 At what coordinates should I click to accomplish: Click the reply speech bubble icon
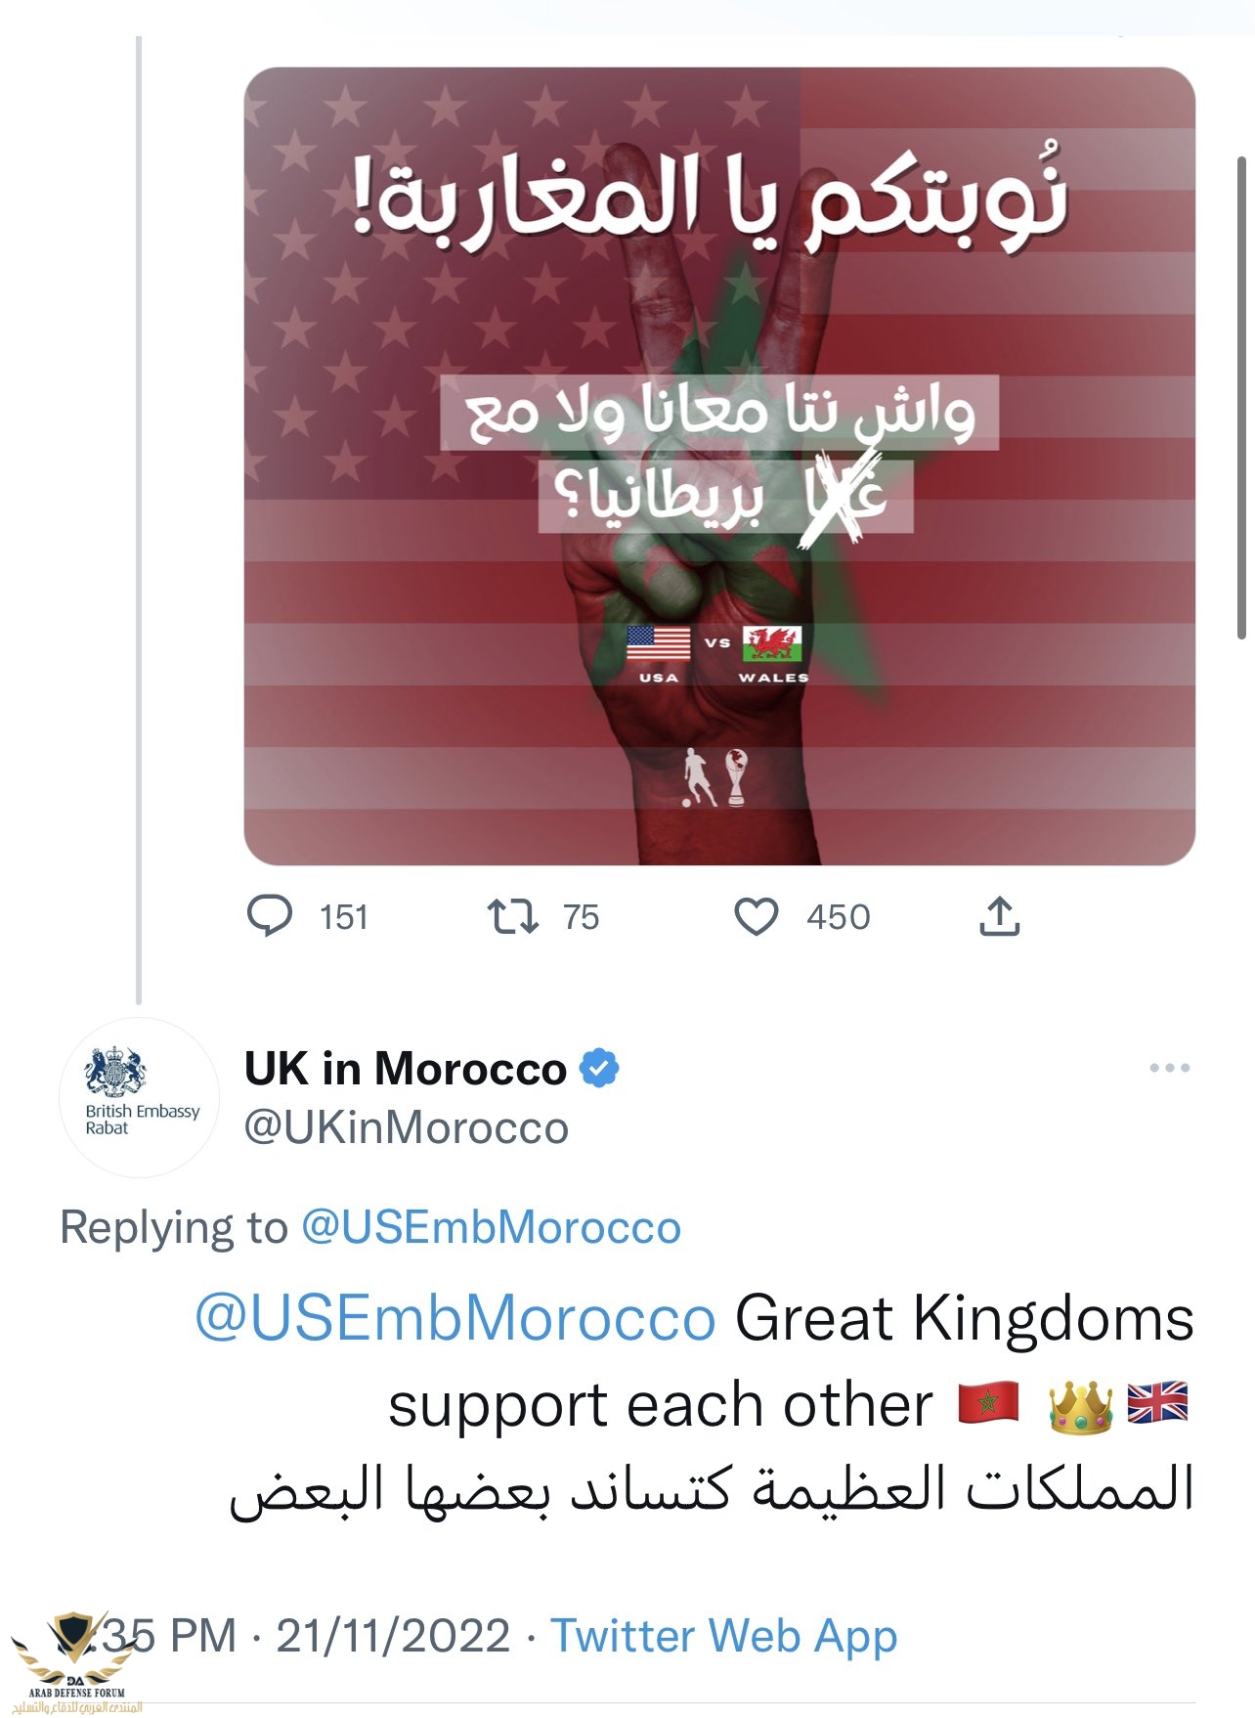pos(269,916)
